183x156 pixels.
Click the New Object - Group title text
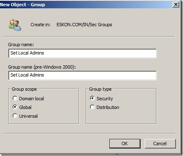[22, 5]
